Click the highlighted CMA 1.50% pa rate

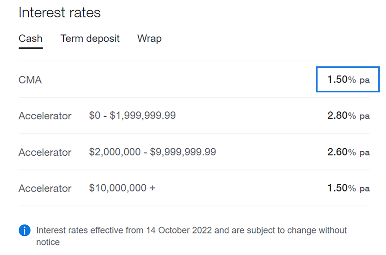[x=348, y=80]
